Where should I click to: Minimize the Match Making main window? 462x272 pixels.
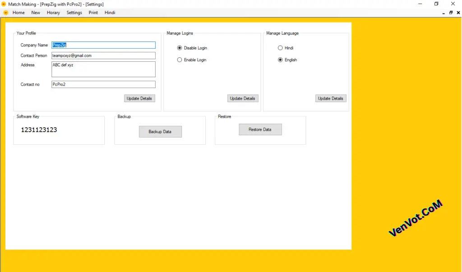420,4
